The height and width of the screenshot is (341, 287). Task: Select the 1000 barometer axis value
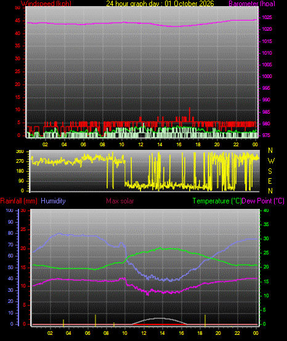[x=267, y=77]
